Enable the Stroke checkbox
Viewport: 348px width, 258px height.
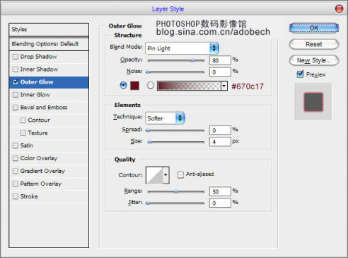tap(16, 196)
